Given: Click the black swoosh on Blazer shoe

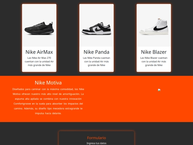Looking at the screenshot, I should [x=160, y=28].
